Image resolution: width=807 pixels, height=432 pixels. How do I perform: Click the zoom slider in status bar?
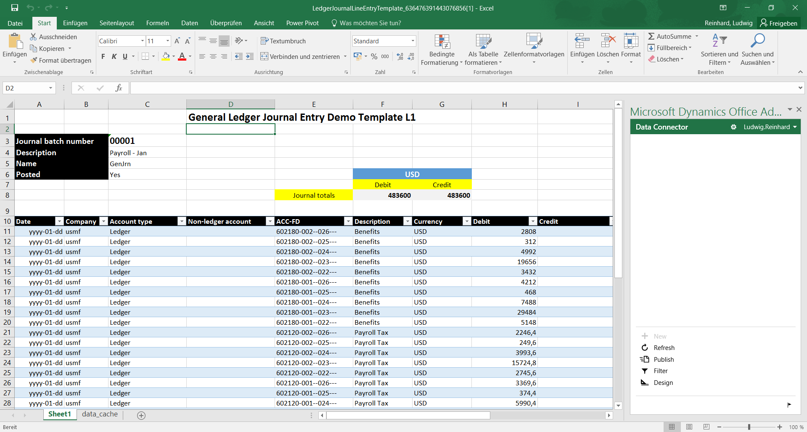point(749,427)
